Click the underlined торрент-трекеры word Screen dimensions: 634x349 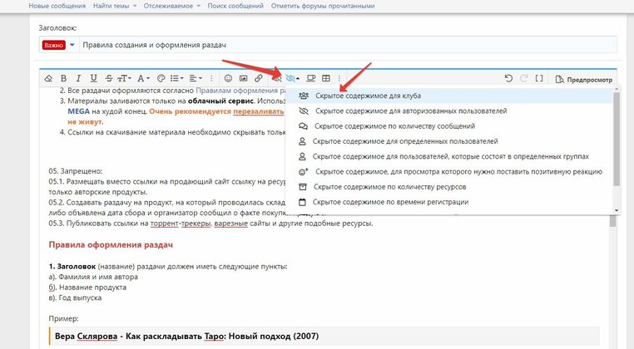point(181,224)
